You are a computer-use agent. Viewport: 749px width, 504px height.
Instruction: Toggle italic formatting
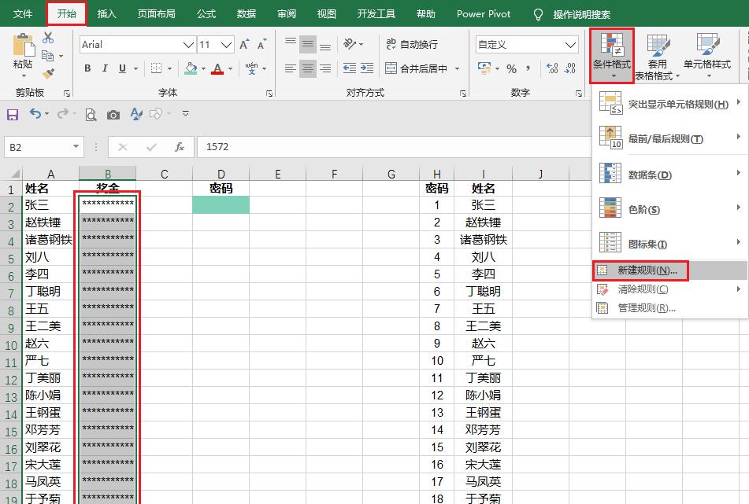coord(105,68)
